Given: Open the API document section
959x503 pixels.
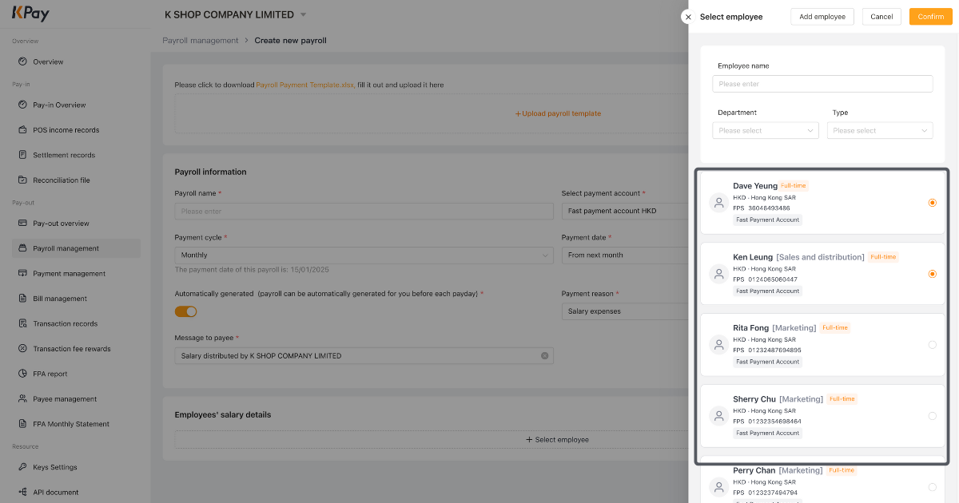Looking at the screenshot, I should [56, 491].
